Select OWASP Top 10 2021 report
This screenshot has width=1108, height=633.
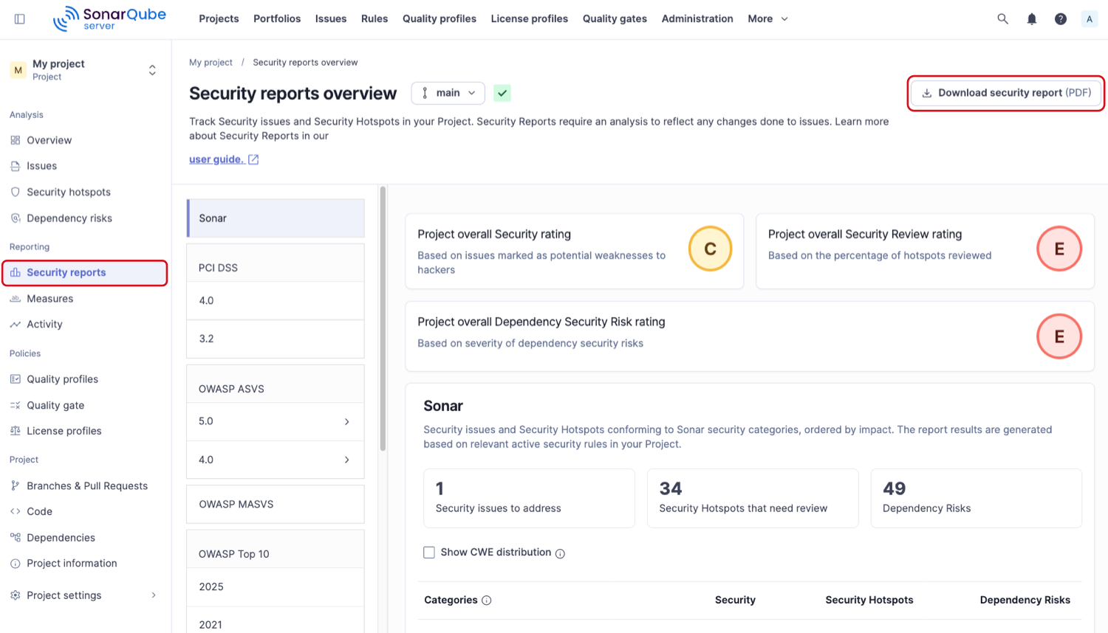(x=276, y=620)
